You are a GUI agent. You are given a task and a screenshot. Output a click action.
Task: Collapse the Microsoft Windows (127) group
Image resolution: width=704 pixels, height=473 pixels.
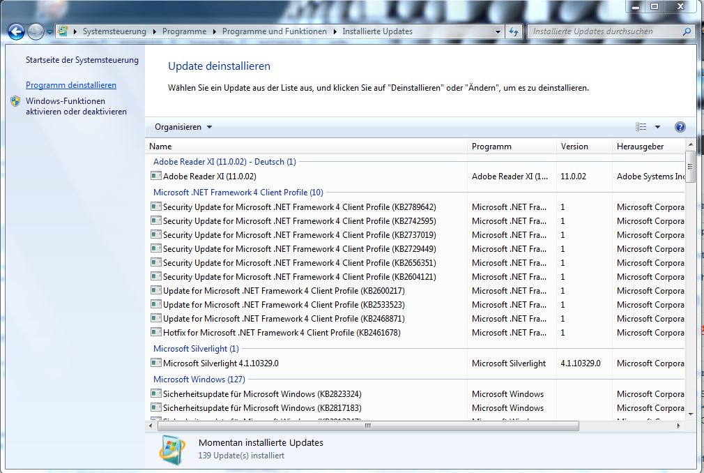199,379
